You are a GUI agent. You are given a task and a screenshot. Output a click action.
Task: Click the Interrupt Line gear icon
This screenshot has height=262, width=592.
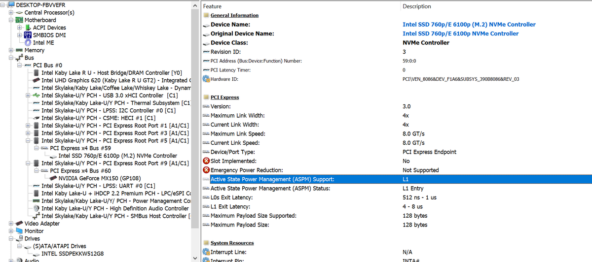(x=206, y=252)
